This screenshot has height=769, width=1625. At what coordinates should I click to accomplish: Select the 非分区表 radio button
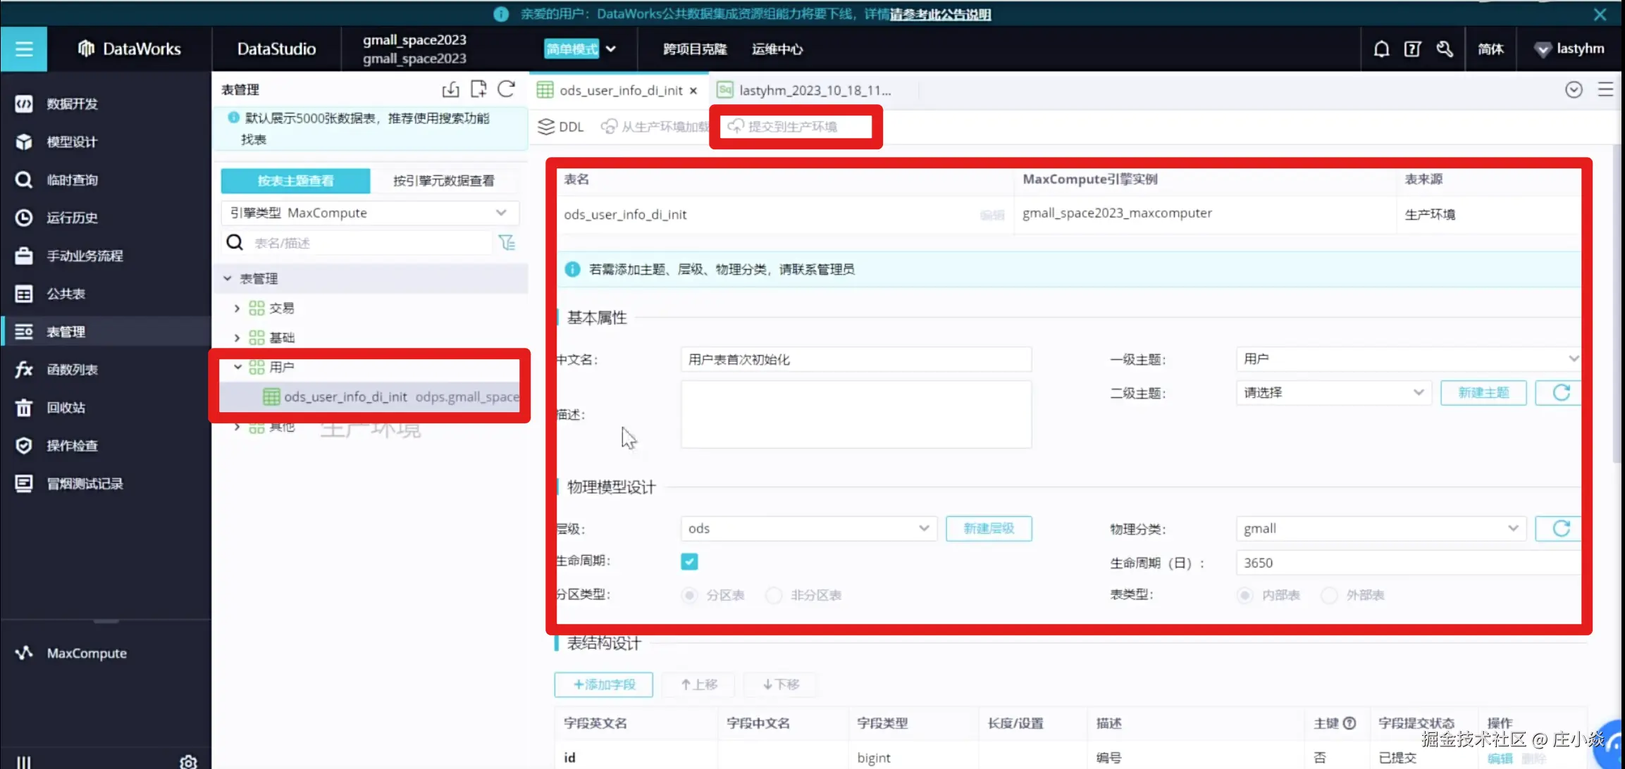pos(774,596)
